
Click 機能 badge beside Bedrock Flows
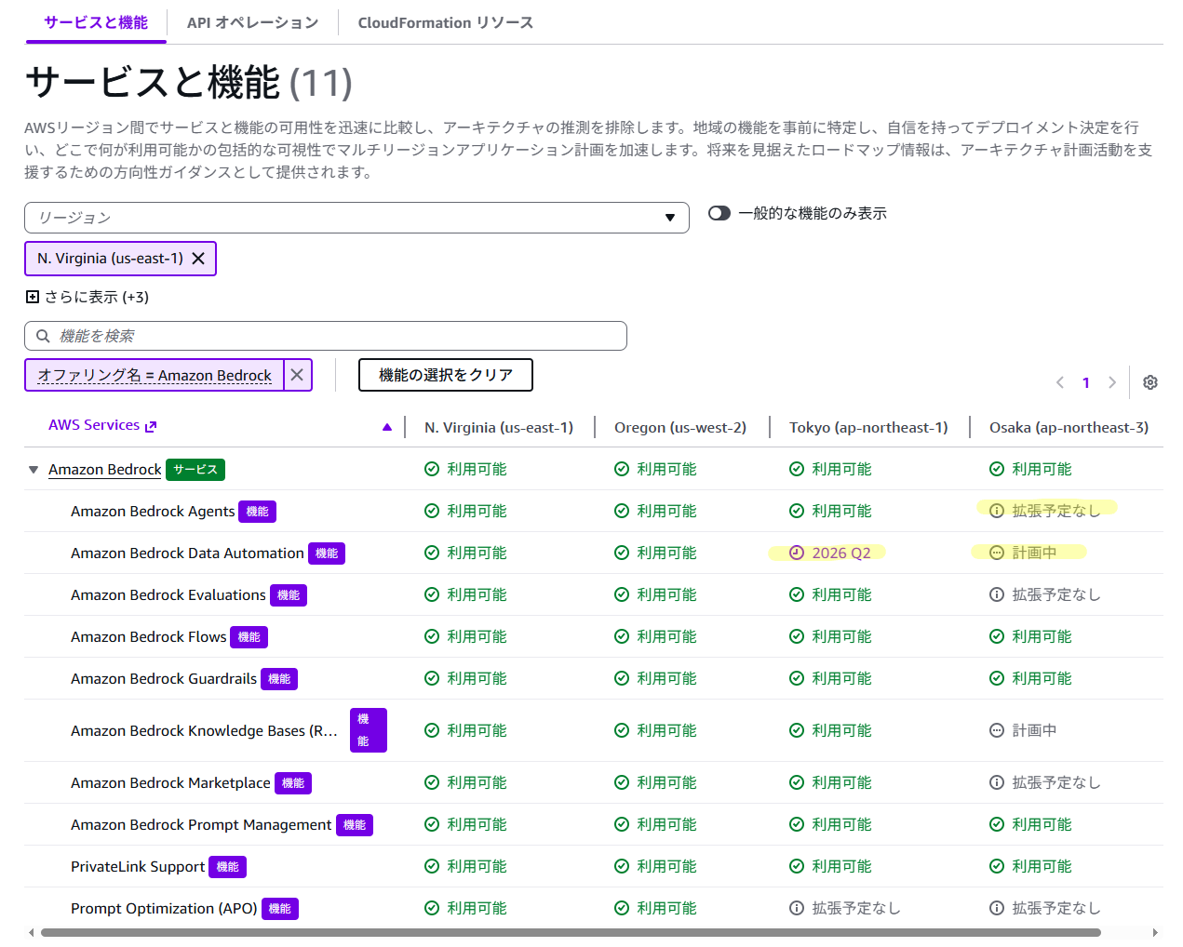[x=249, y=637]
